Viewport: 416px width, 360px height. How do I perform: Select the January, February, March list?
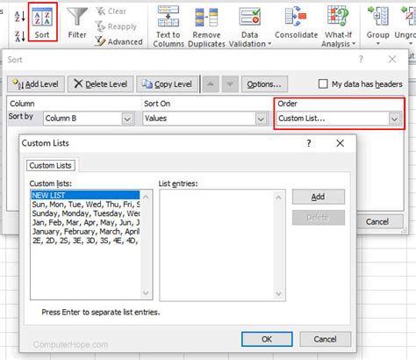86,232
